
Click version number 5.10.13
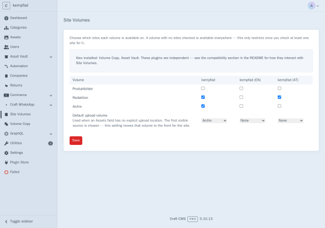[206, 219]
